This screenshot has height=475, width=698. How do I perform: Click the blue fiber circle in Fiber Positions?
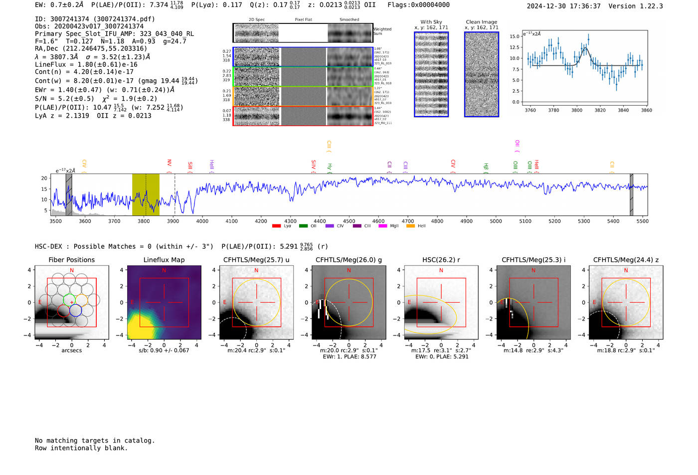[75, 311]
